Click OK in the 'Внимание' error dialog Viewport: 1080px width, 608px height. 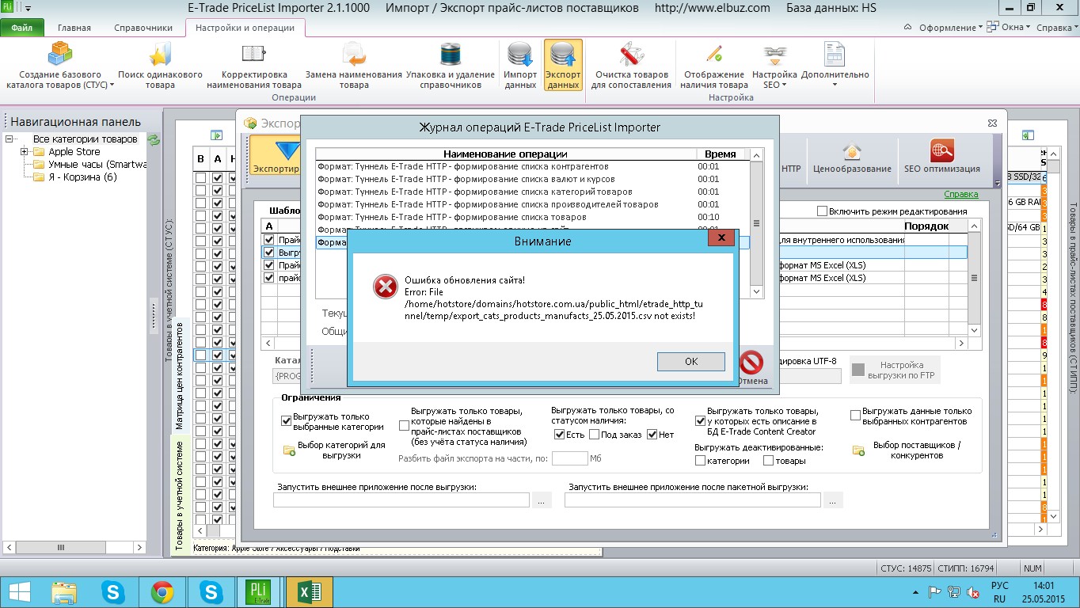(690, 361)
